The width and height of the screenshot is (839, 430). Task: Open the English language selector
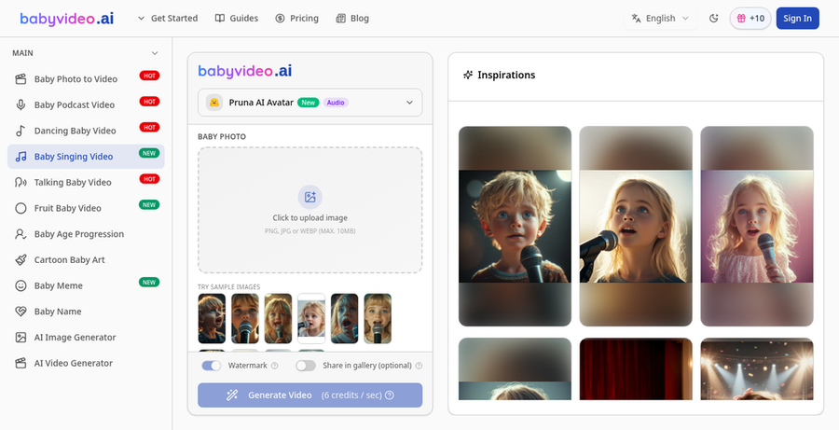point(660,19)
